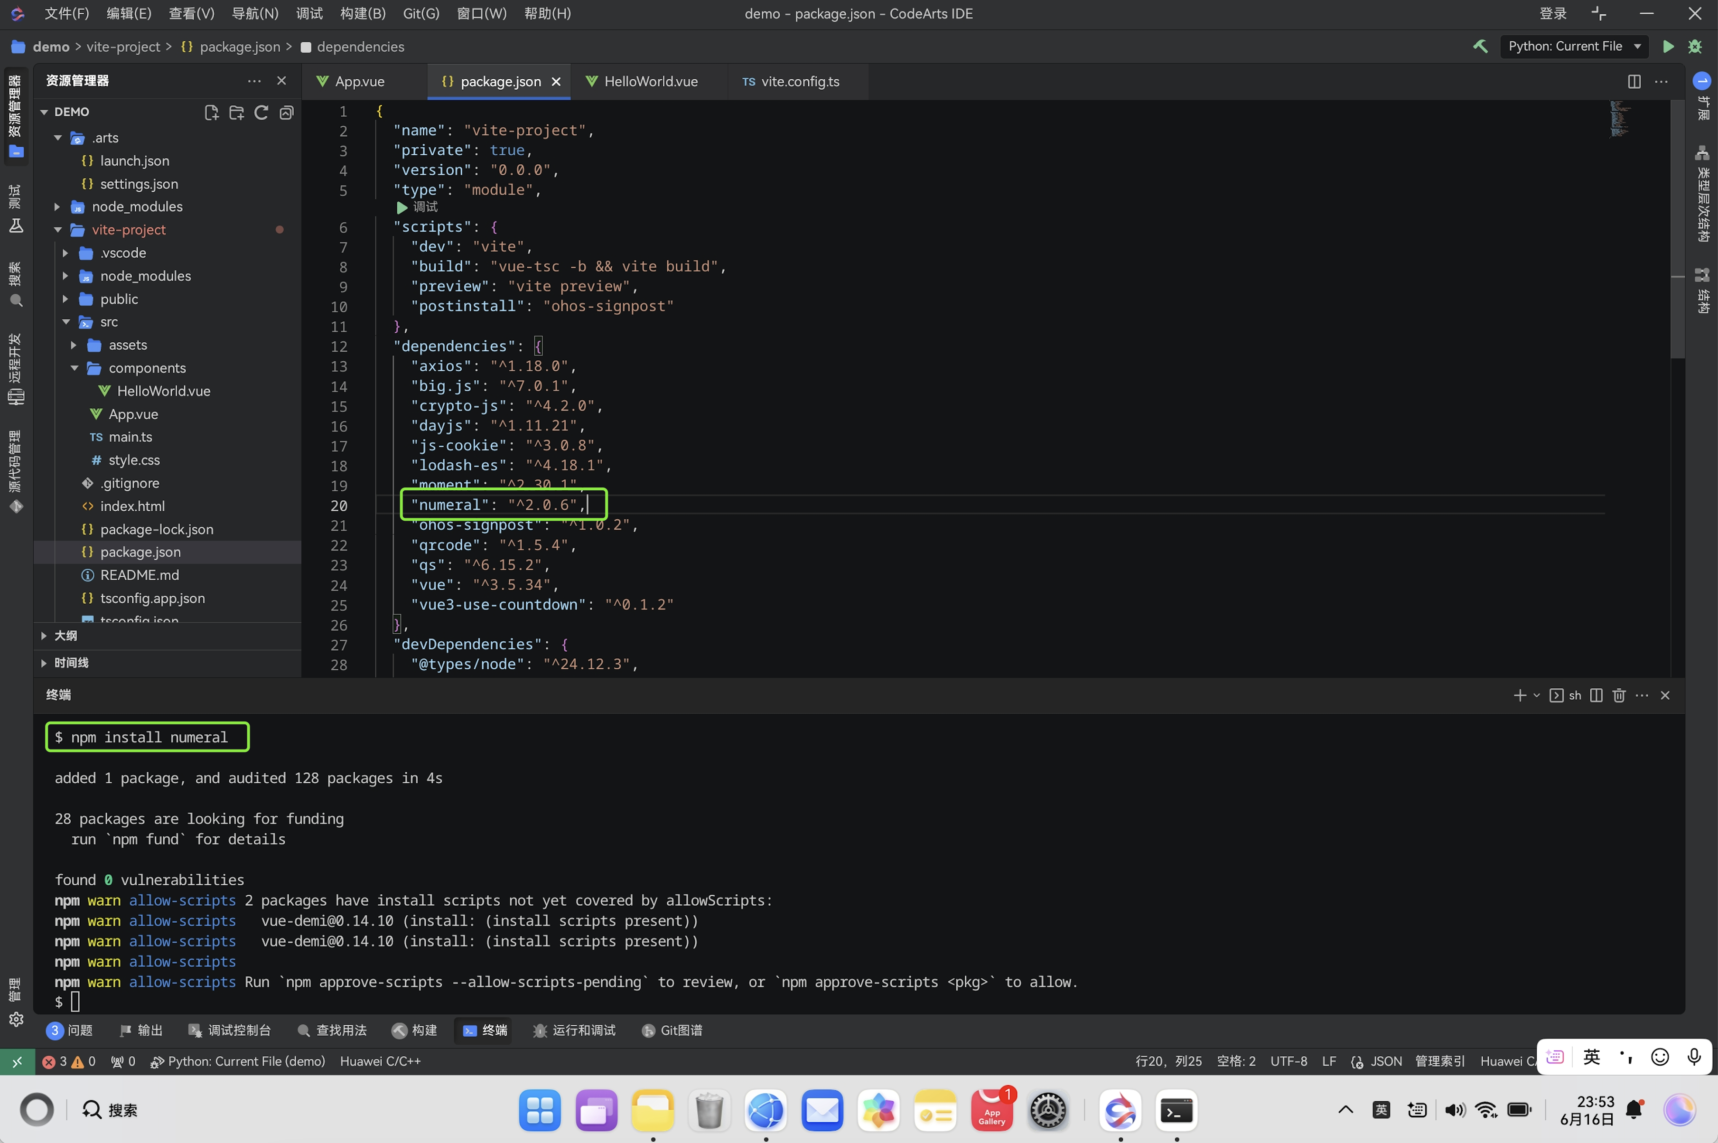Open the 问题 problems panel tab
The width and height of the screenshot is (1718, 1143).
click(x=70, y=1030)
